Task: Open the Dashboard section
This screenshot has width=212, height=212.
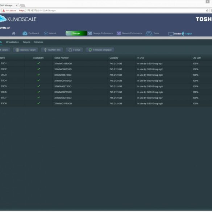Action: (31, 33)
